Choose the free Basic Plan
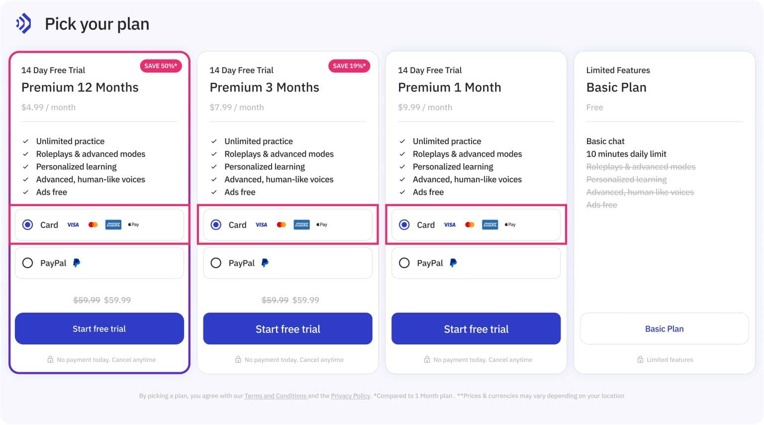764x425 pixels. (664, 329)
